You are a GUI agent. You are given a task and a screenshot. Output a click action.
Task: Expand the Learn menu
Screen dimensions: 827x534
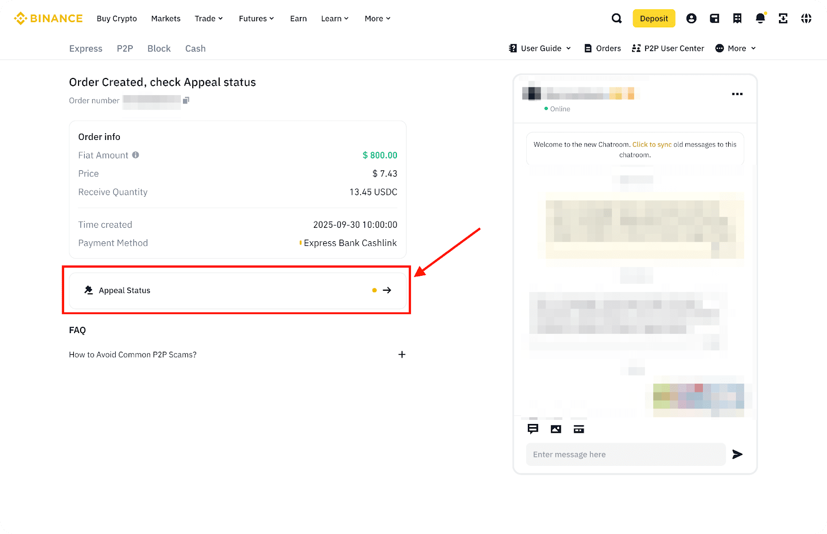pos(335,19)
